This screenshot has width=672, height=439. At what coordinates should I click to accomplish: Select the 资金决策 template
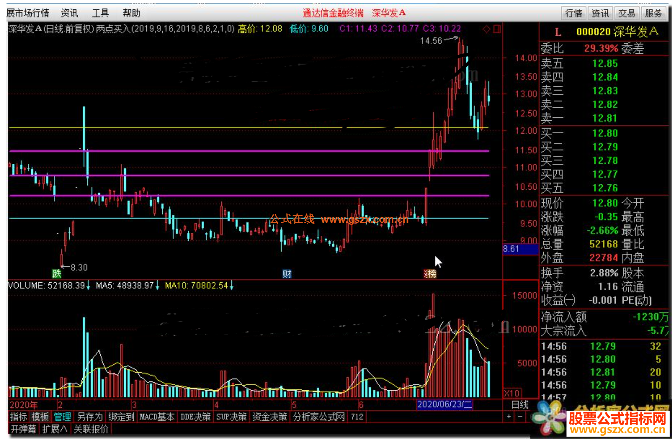(x=270, y=417)
